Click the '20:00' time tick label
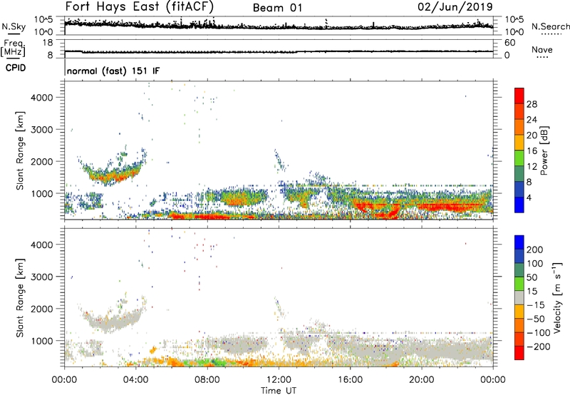The height and width of the screenshot is (395, 570). point(421,380)
